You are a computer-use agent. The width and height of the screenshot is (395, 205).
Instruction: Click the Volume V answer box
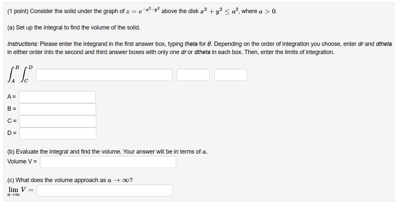click(x=108, y=161)
